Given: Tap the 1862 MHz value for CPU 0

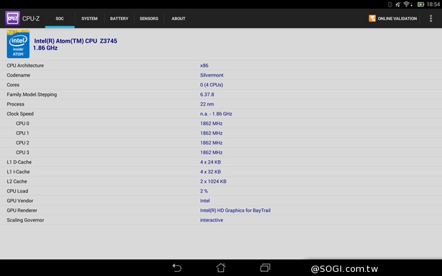Looking at the screenshot, I should pyautogui.click(x=211, y=124).
